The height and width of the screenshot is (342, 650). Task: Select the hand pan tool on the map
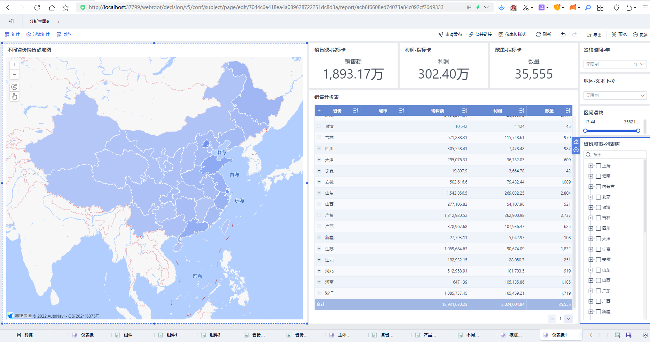pyautogui.click(x=14, y=97)
